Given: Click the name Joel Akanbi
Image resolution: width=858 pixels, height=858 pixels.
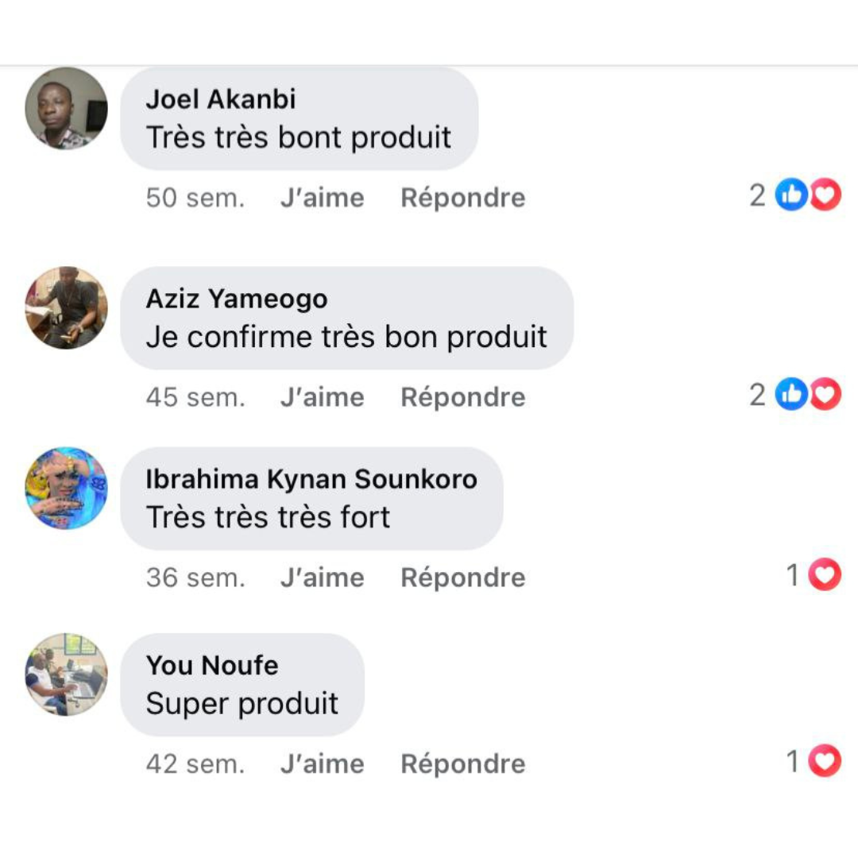Looking at the screenshot, I should pos(221,99).
